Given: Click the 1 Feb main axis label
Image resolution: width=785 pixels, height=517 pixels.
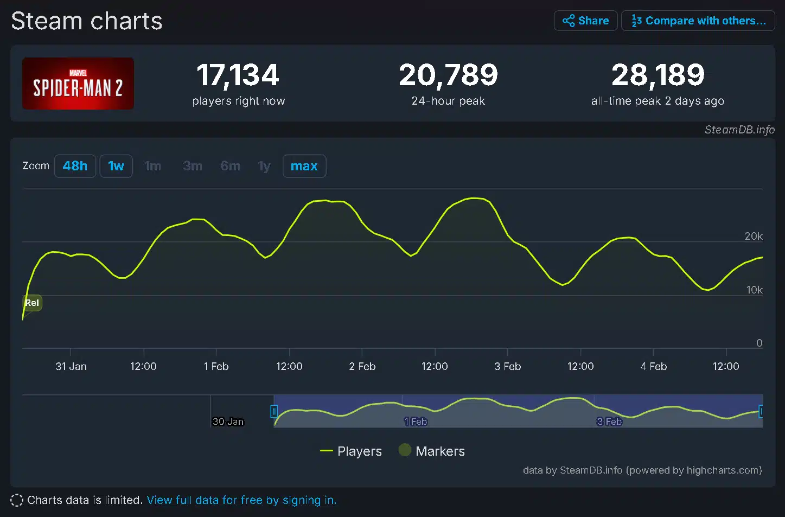Looking at the screenshot, I should click(x=216, y=366).
